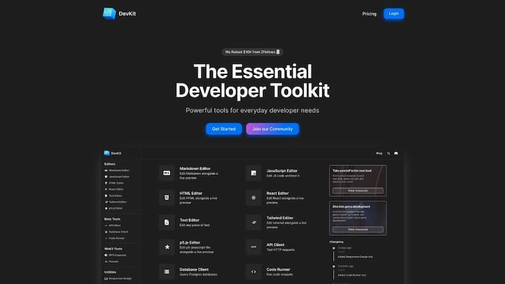Click the p5.js Editor asterisk icon
This screenshot has width=505, height=284.
click(167, 247)
